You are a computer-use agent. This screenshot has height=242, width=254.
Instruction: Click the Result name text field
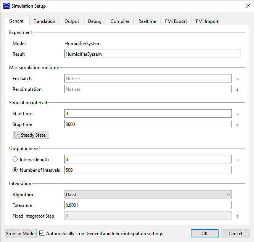point(153,54)
